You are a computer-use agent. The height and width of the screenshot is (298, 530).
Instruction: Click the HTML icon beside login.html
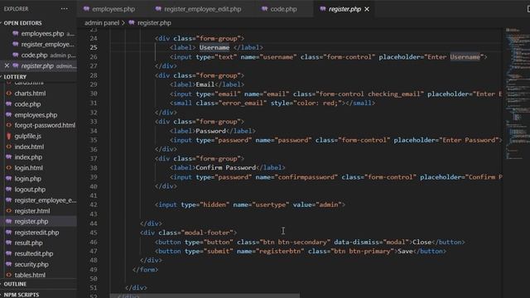click(9, 167)
